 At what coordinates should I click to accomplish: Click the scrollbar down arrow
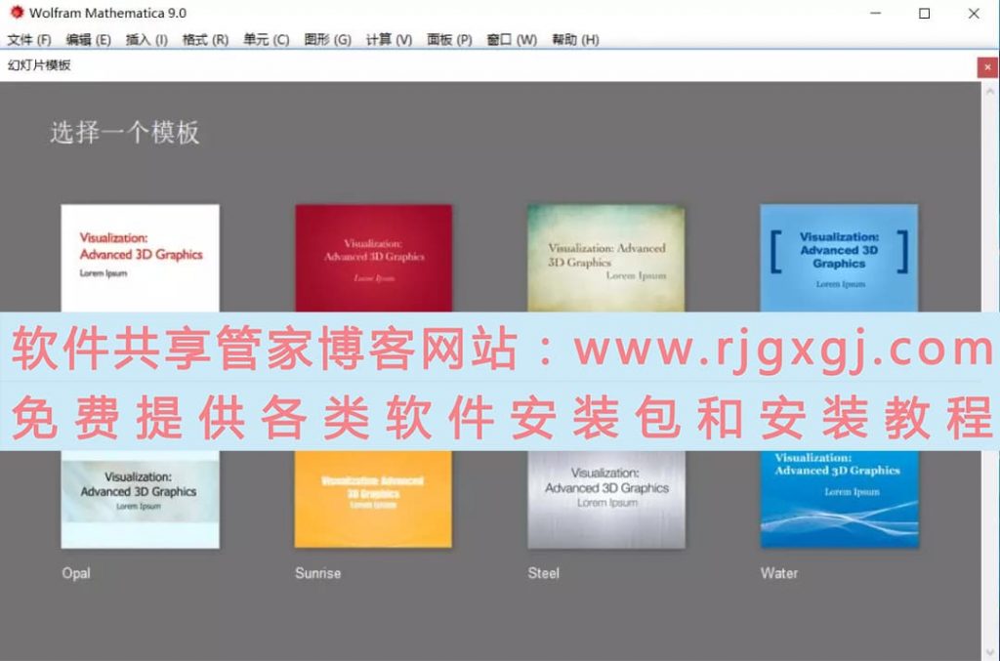[x=990, y=653]
